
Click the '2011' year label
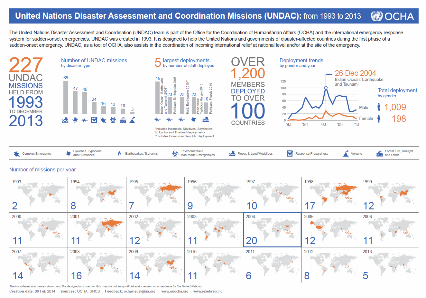250,252
